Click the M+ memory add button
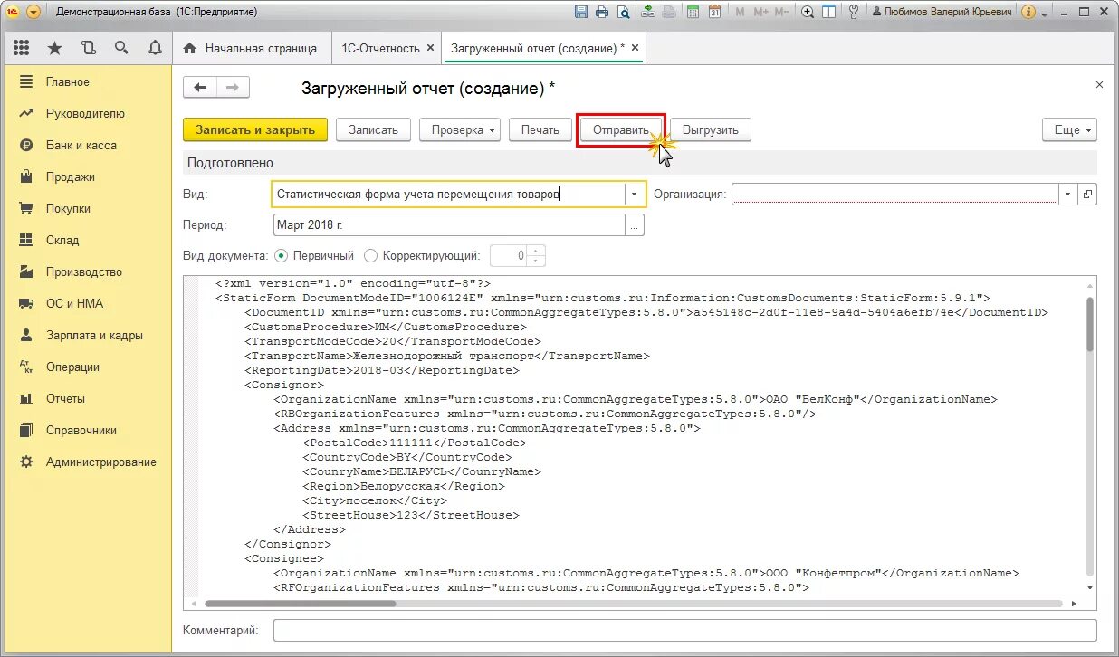 click(x=760, y=12)
